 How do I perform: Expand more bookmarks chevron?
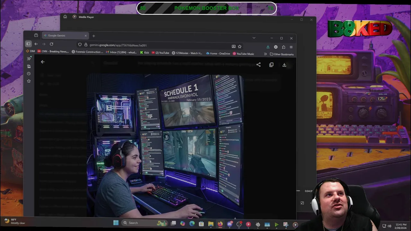coord(265,54)
